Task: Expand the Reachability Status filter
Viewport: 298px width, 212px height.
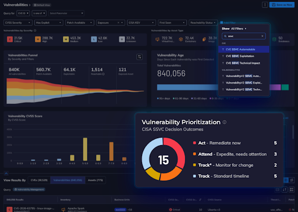Action: click(x=203, y=23)
